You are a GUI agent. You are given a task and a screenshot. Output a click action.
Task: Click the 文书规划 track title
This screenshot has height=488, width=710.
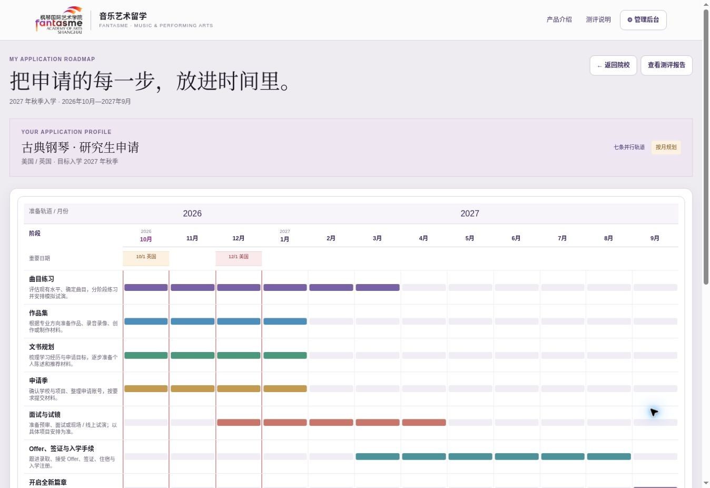tap(42, 347)
